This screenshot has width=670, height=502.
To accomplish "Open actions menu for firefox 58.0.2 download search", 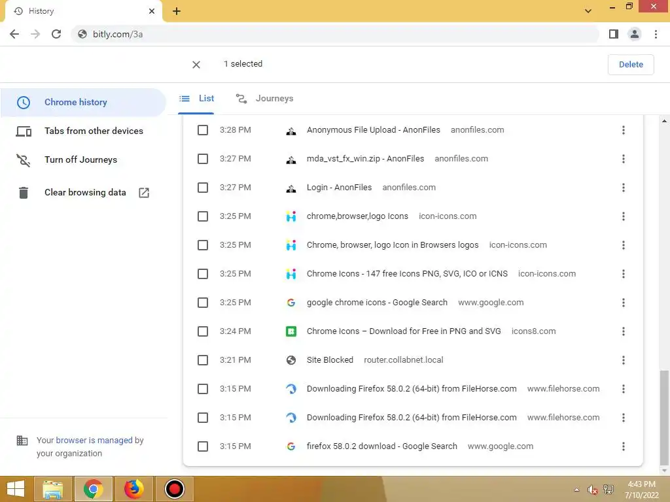I will coord(624,446).
